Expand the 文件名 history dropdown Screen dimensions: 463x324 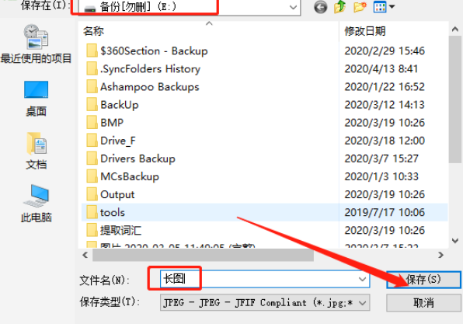(362, 279)
